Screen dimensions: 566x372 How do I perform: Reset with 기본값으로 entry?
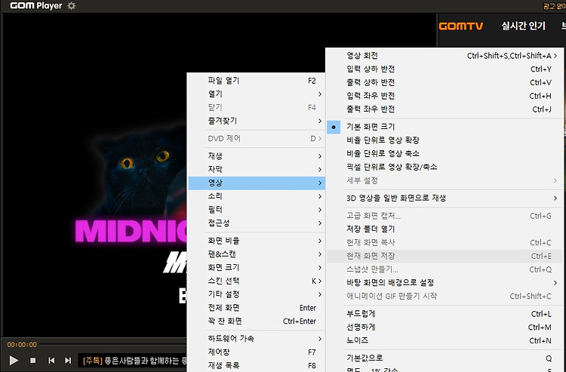pos(444,358)
